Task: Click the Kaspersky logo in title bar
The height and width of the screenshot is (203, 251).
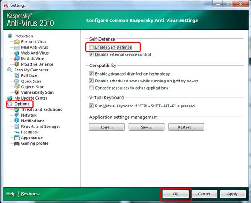Action: pyautogui.click(x=6, y=5)
